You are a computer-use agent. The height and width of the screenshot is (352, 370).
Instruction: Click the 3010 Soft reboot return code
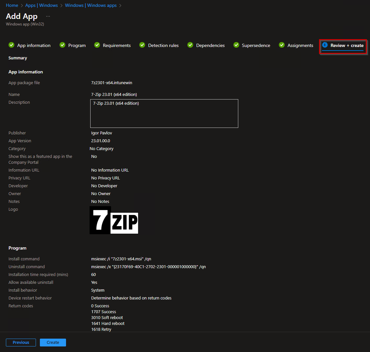107,318
